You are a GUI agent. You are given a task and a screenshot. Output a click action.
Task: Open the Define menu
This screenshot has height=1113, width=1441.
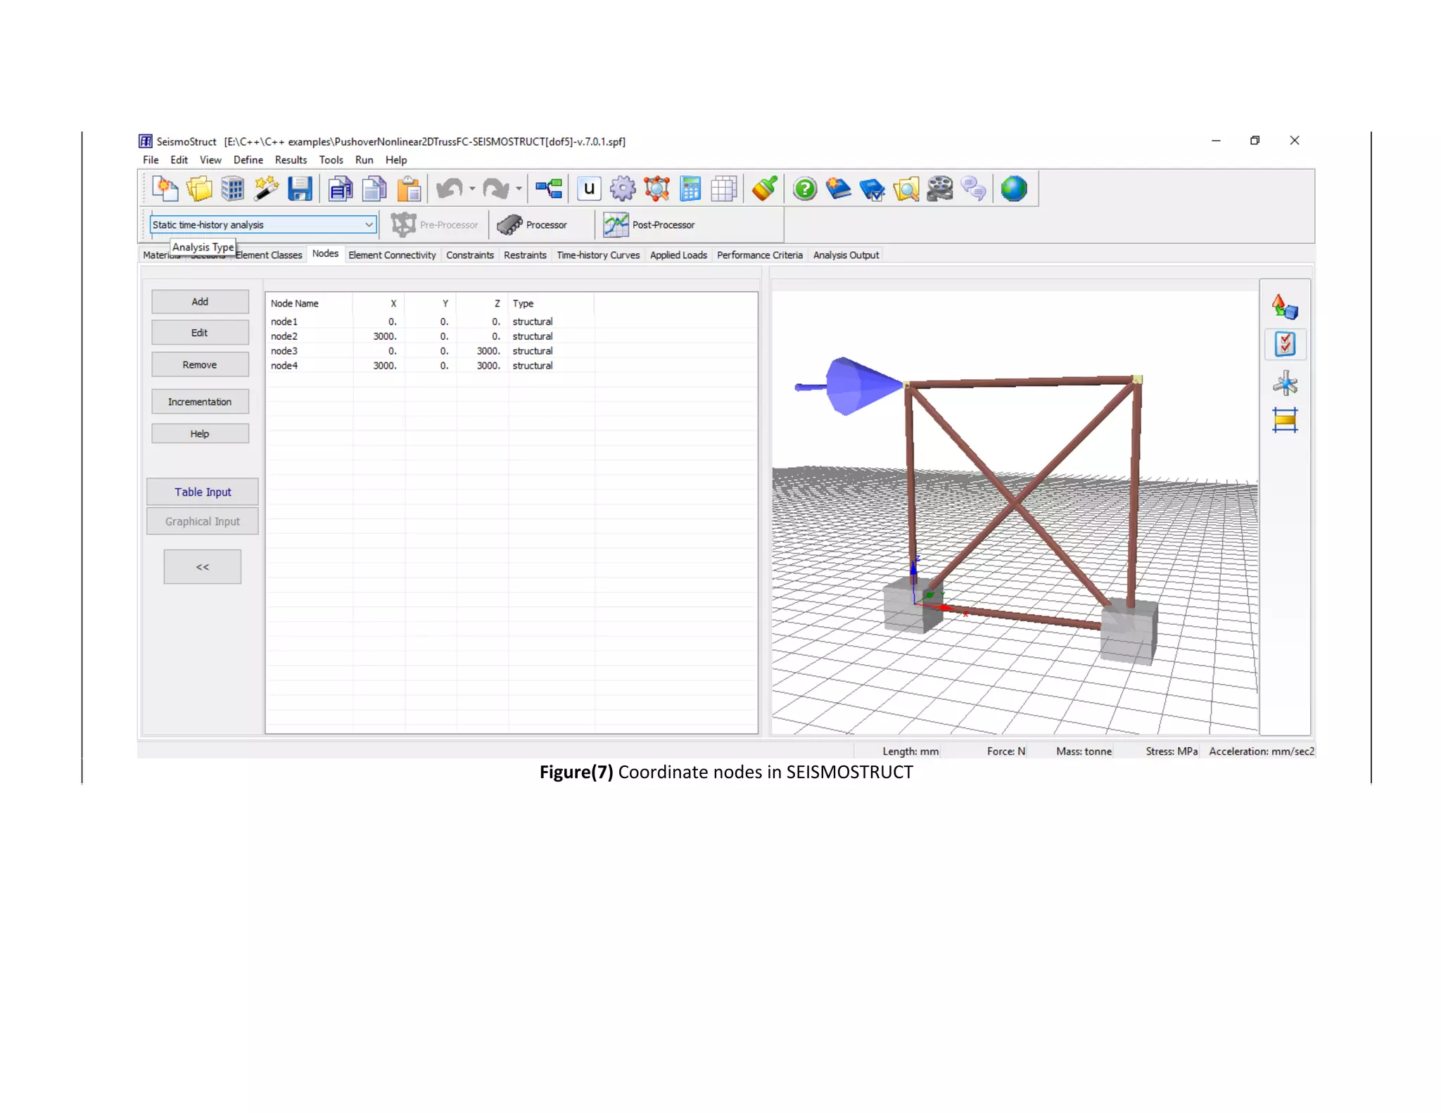point(248,160)
